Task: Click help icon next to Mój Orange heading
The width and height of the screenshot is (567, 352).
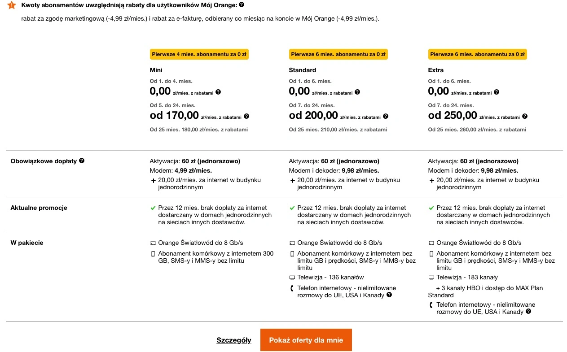Action: coord(242,5)
